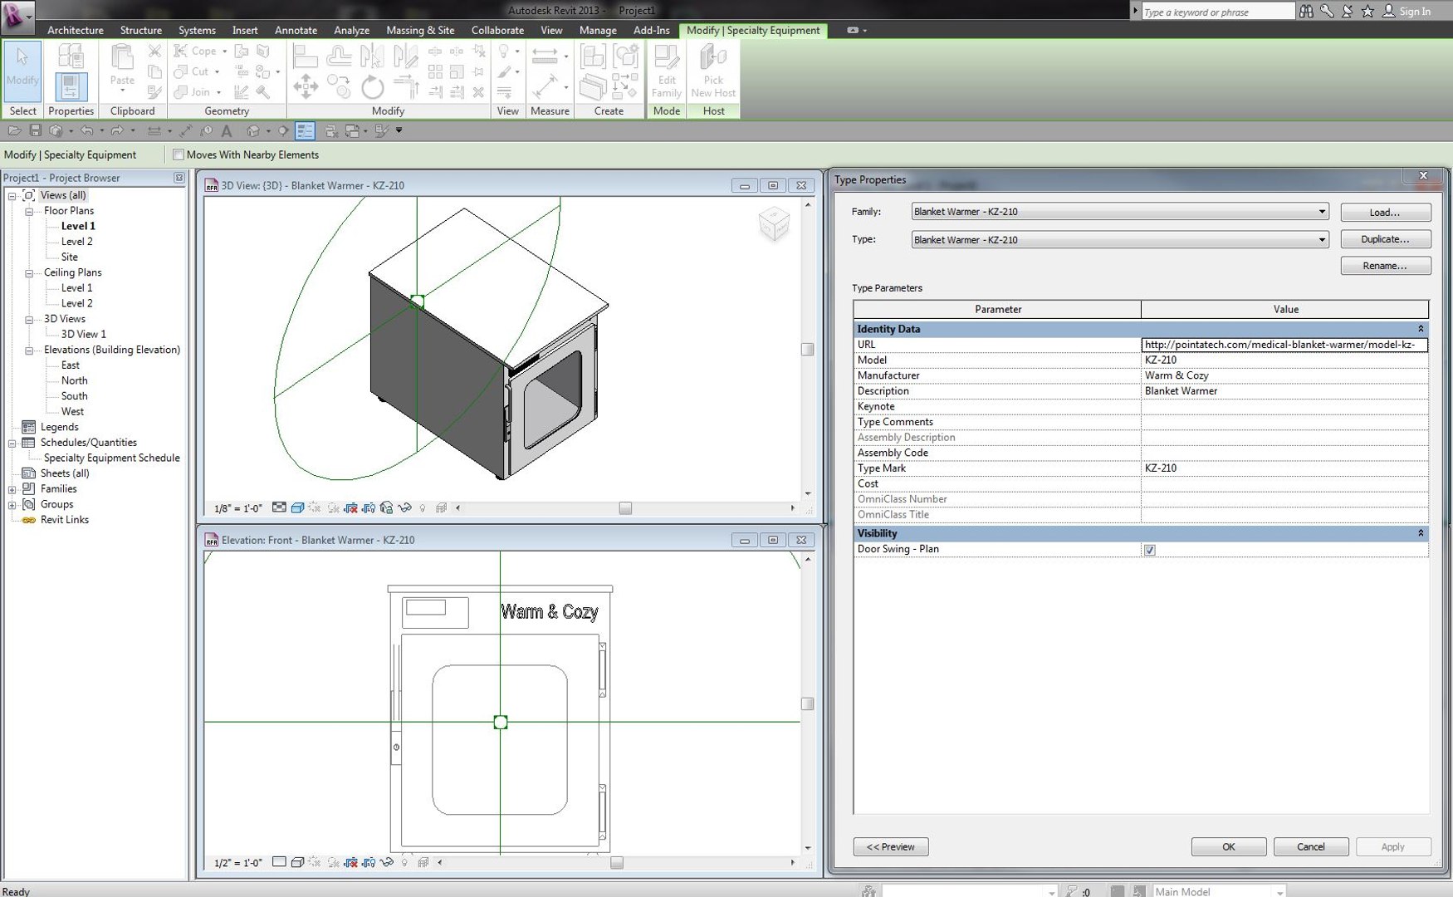Collapse the Visibility parameter group
The height and width of the screenshot is (897, 1453).
click(1421, 533)
